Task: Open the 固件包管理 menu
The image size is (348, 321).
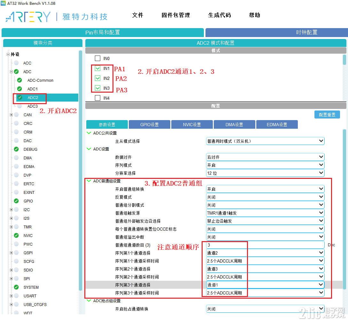Action: (175, 15)
